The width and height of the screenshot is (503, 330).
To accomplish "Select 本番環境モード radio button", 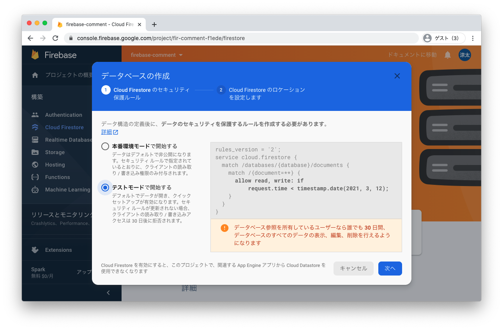I will click(105, 146).
